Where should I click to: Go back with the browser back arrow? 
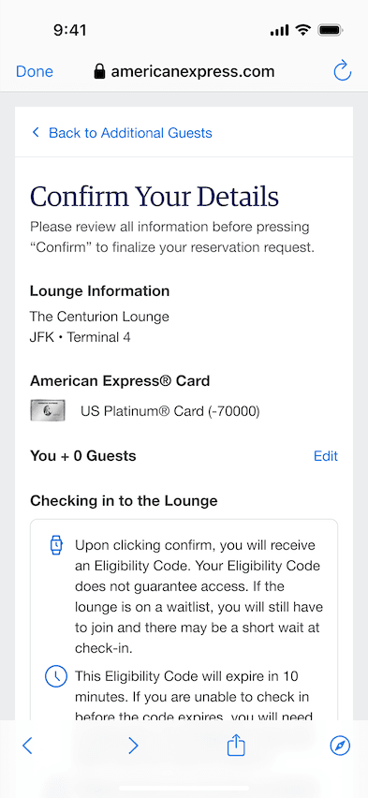(27, 746)
